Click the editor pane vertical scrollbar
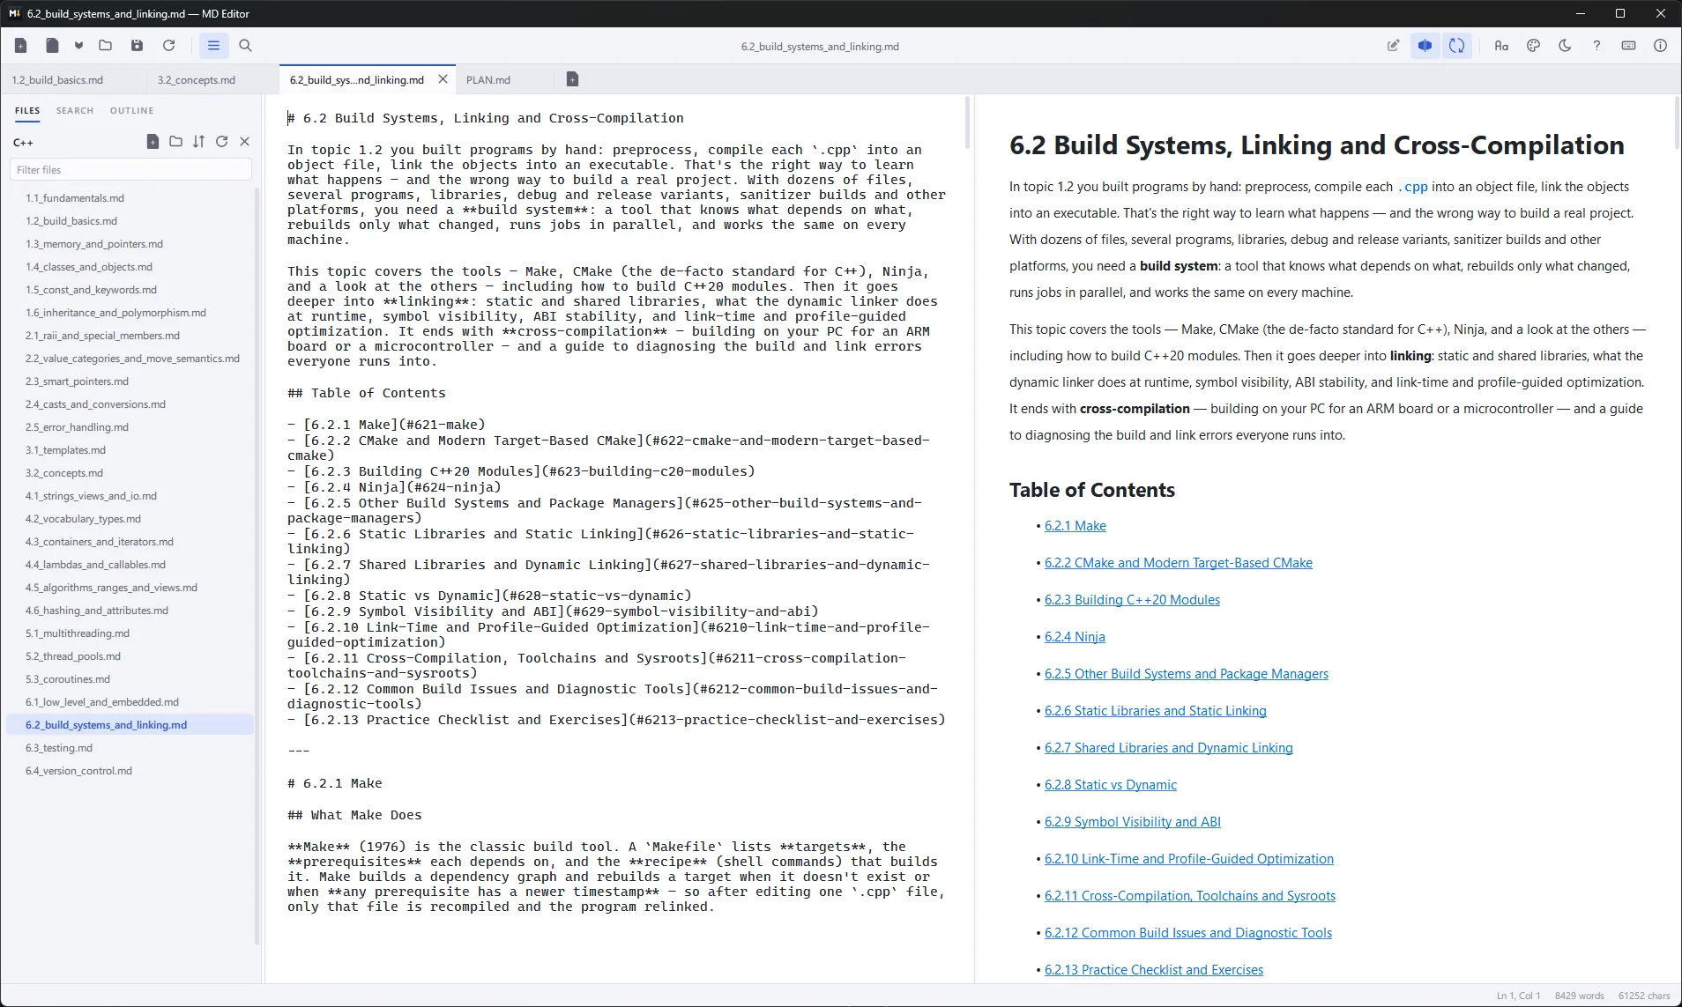 967,123
